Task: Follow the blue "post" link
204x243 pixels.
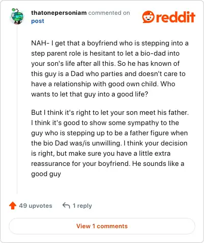Action: click(38, 21)
